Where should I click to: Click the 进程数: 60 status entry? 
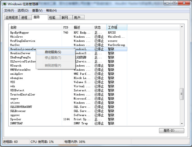pos(10,142)
